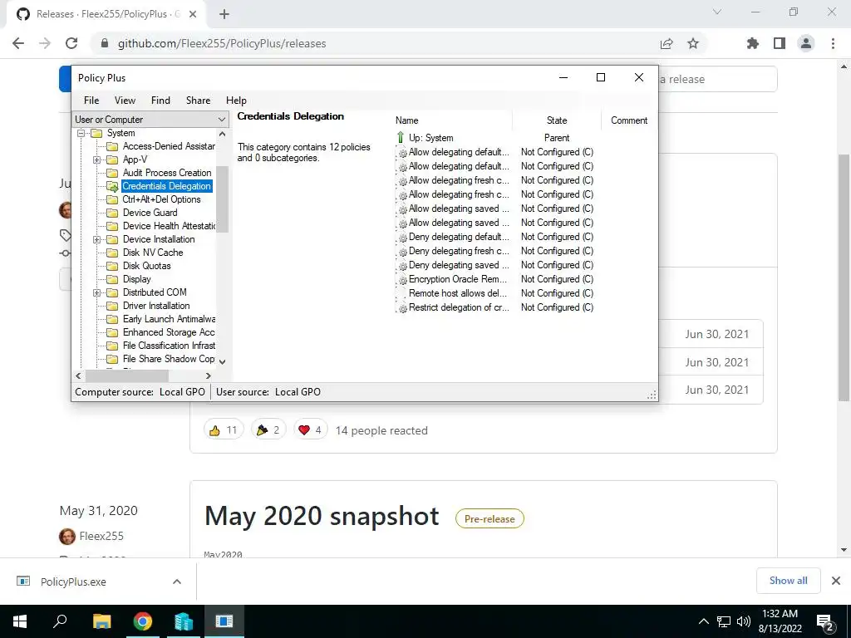This screenshot has width=851, height=638.
Task: Click gear icon of first Allow delegating default policy
Action: [x=402, y=153]
